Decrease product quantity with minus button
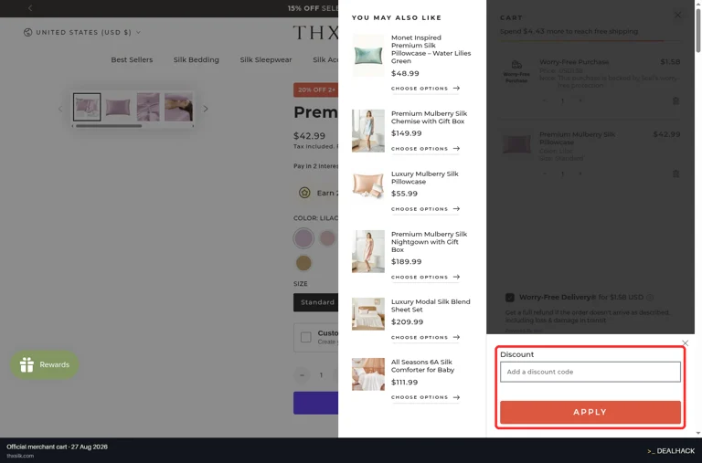702x463 pixels. coord(302,374)
